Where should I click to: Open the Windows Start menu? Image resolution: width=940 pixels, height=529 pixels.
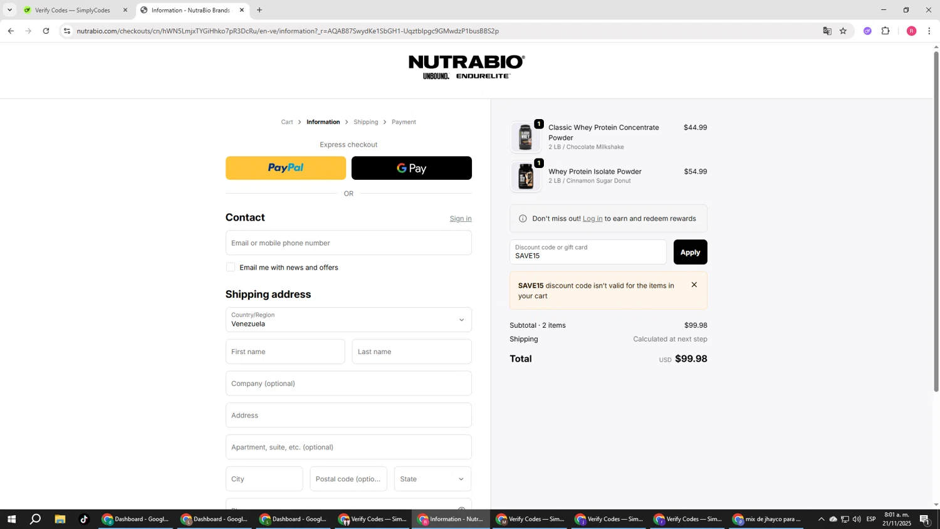point(11,519)
